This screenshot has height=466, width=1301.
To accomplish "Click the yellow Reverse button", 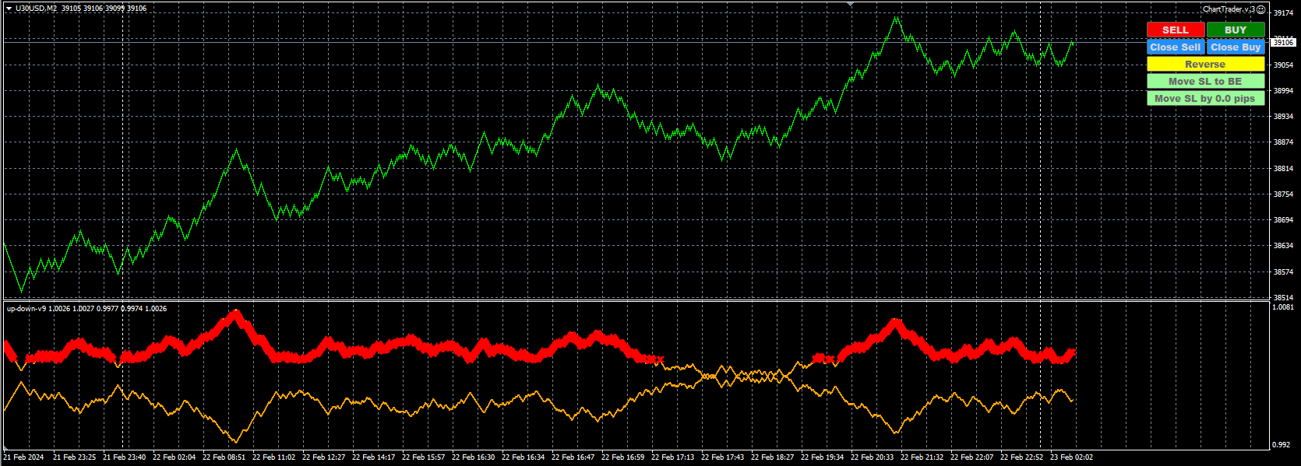I will click(x=1205, y=64).
